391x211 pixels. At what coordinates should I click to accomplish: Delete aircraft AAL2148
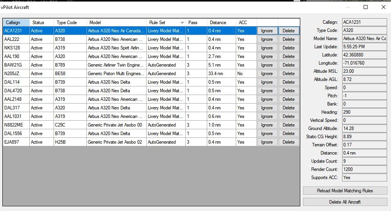pyautogui.click(x=289, y=99)
